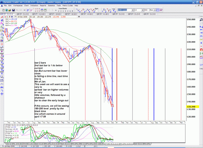The width and height of the screenshot is (203, 148).
Task: Open the File menu
Action: [5, 6]
